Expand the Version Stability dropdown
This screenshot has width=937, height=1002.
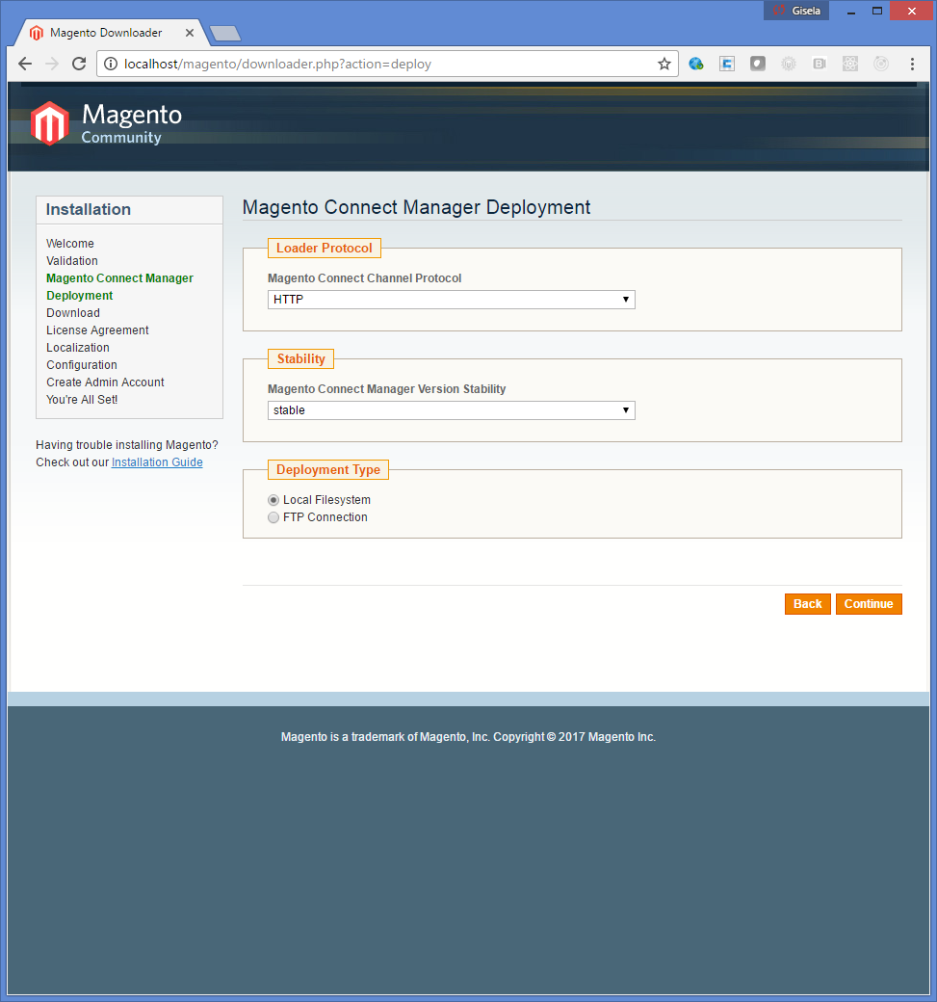tap(451, 410)
